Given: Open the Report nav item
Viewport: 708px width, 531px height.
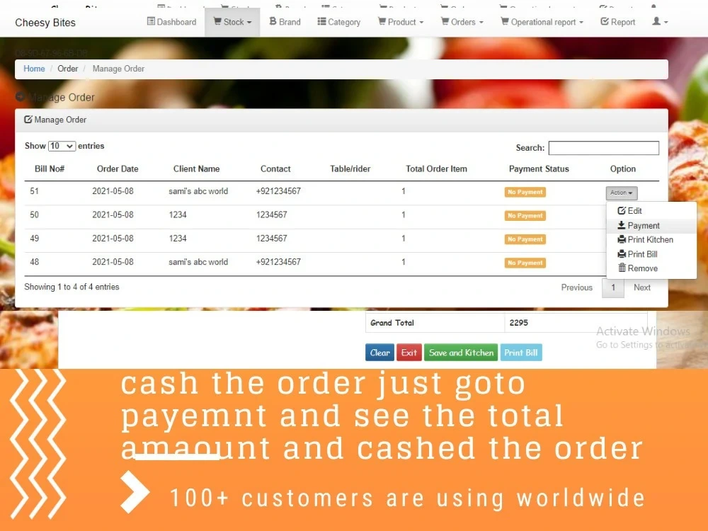Looking at the screenshot, I should [617, 22].
